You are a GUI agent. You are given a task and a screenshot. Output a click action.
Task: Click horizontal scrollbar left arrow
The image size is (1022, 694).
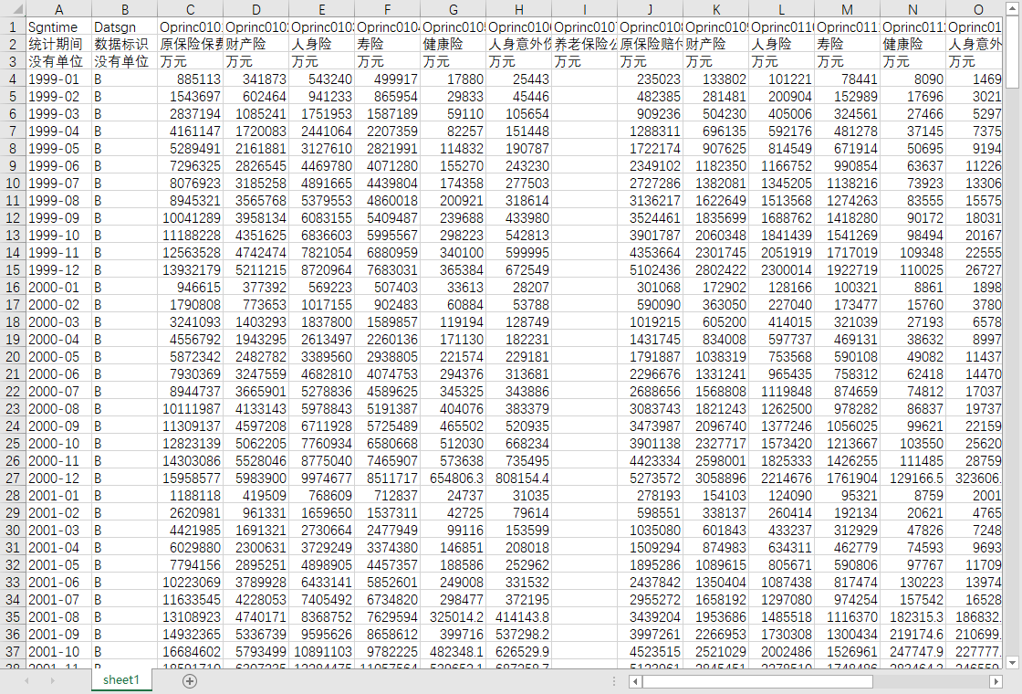635,681
